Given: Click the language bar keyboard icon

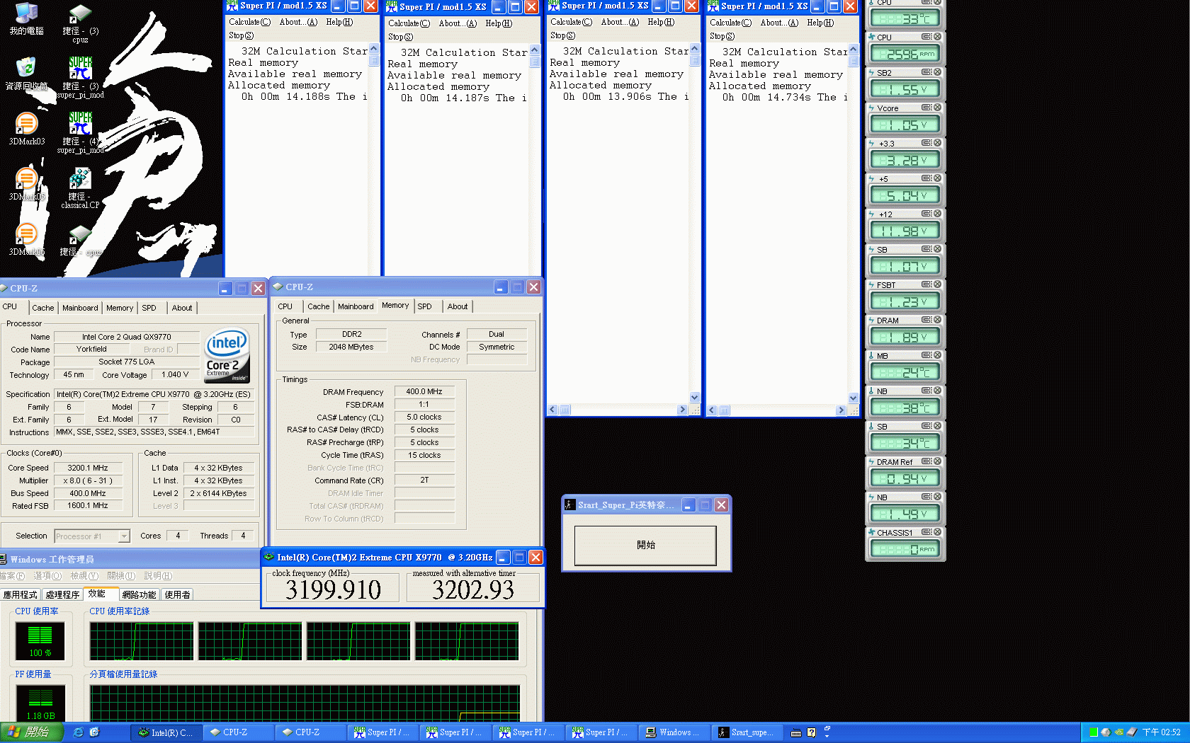Looking at the screenshot, I should [796, 733].
